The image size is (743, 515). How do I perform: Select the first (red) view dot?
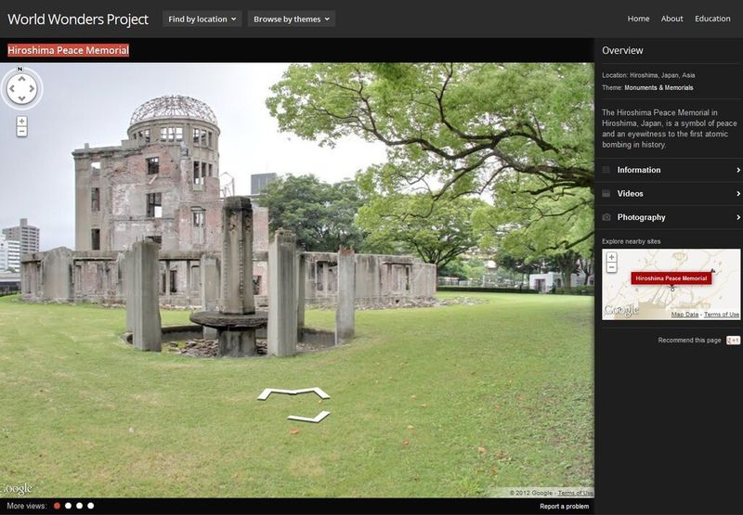[57, 506]
